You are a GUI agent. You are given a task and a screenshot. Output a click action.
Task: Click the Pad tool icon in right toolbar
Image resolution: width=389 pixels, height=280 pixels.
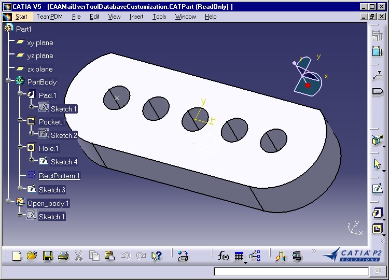coord(377,213)
